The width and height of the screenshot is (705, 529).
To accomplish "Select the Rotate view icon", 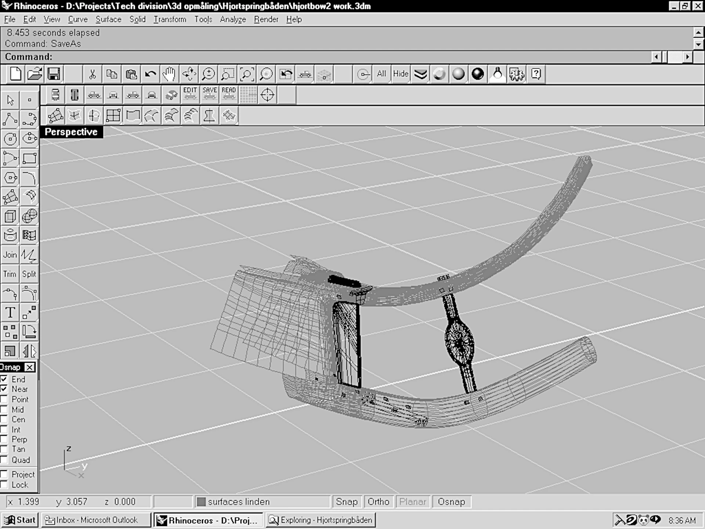I will [x=189, y=74].
